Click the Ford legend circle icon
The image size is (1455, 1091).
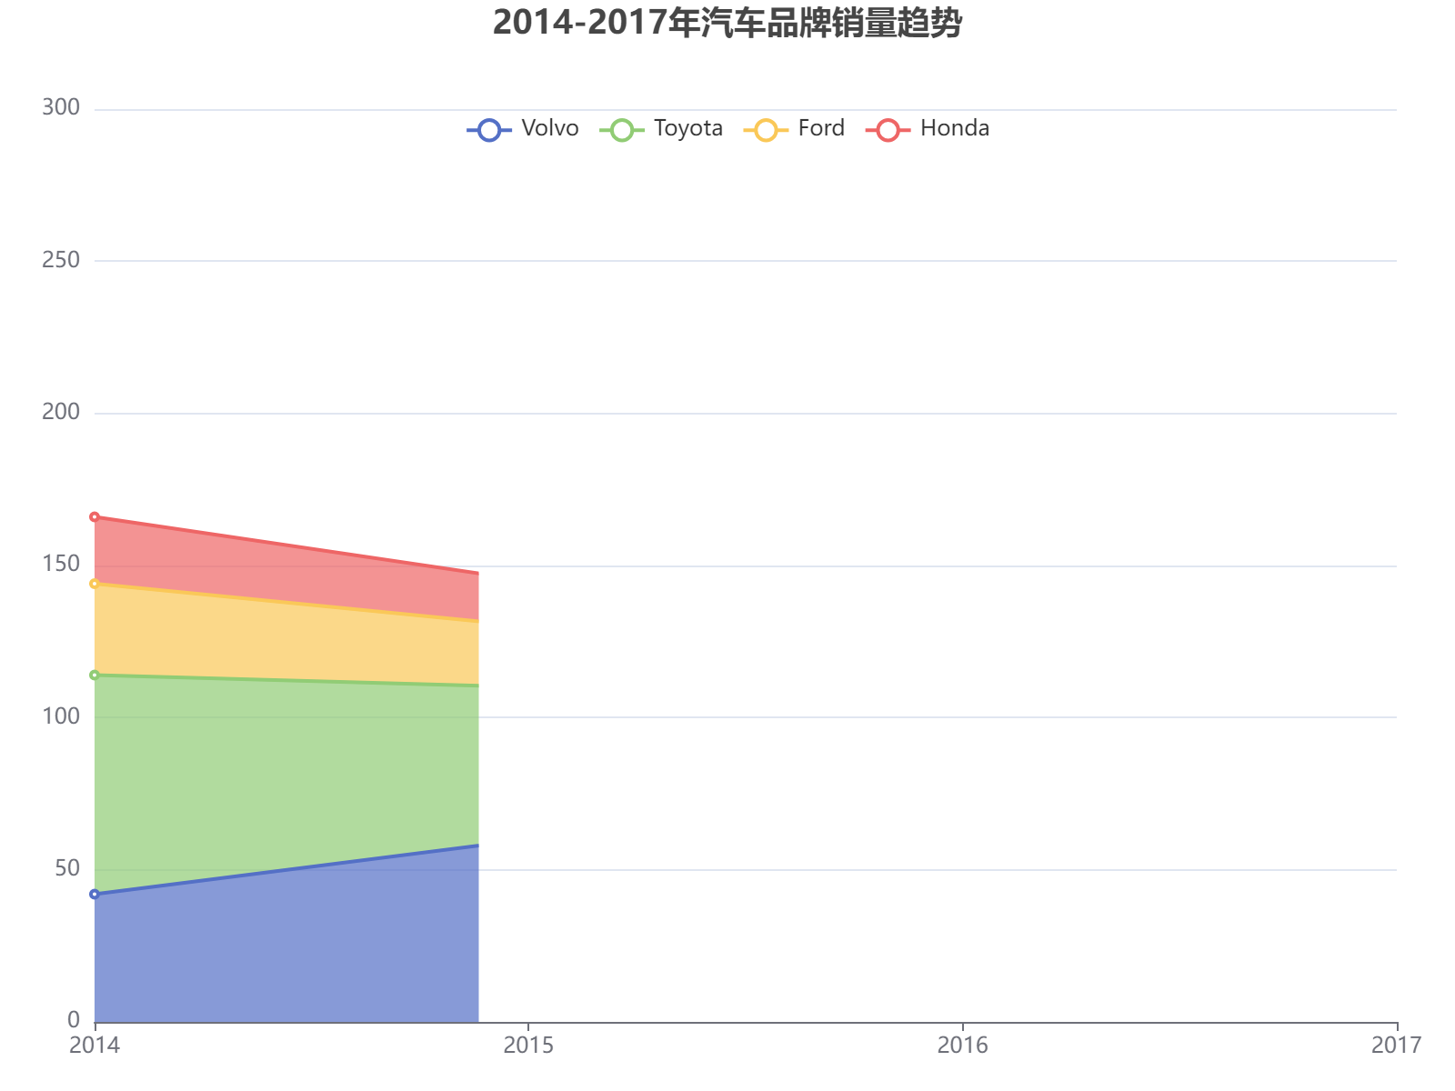point(767,128)
